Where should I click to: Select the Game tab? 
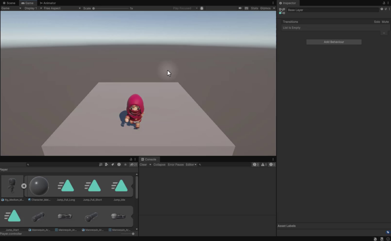(27, 3)
